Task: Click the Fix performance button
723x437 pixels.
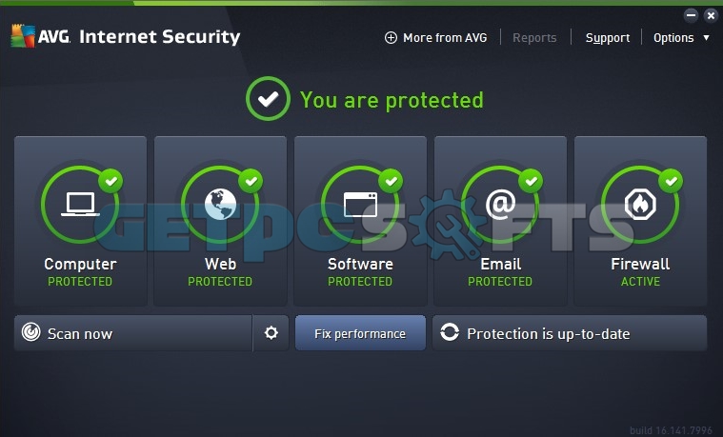Action: tap(360, 333)
